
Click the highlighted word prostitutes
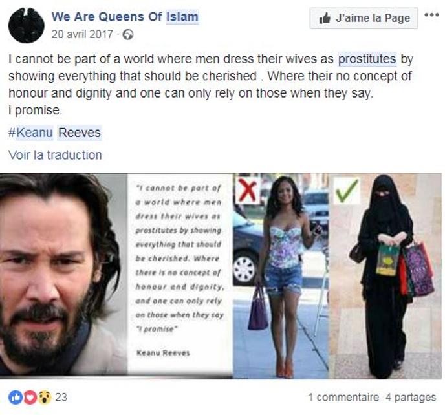(x=367, y=59)
